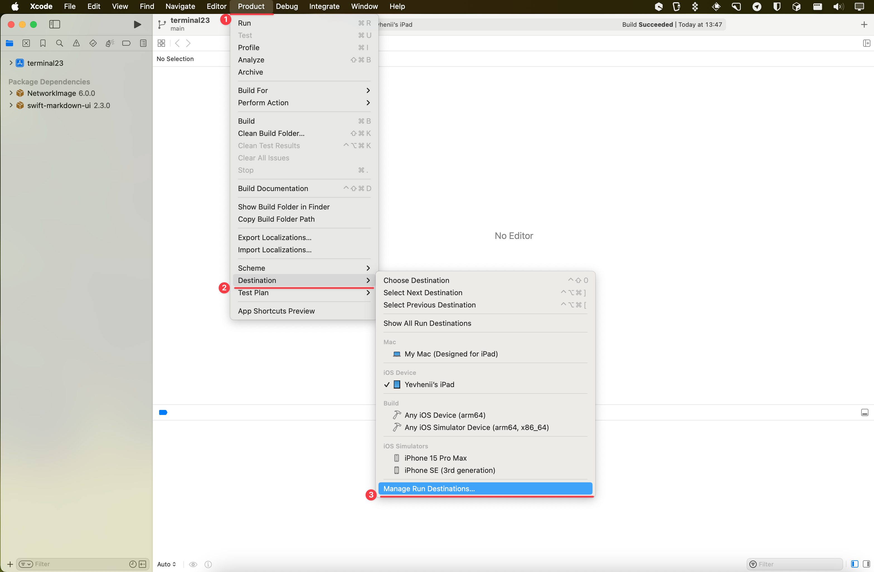The width and height of the screenshot is (874, 572).
Task: Open the Product menu
Action: [251, 6]
